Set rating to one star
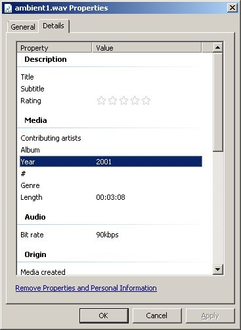This screenshot has height=330, width=241. (101, 101)
